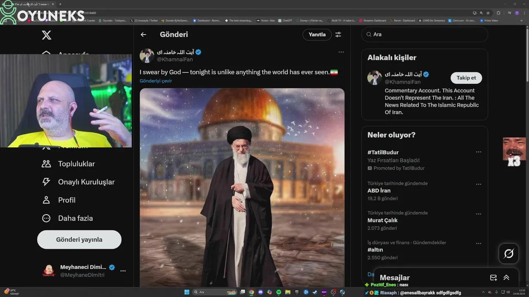This screenshot has height=297, width=529.
Task: Open the Streamer Dashboard bookmark
Action: (372, 20)
